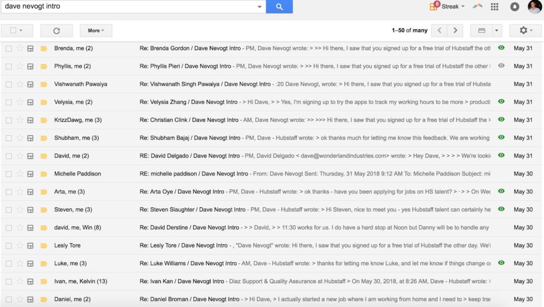
Task: Open the settings gear dropdown
Action: (x=525, y=31)
